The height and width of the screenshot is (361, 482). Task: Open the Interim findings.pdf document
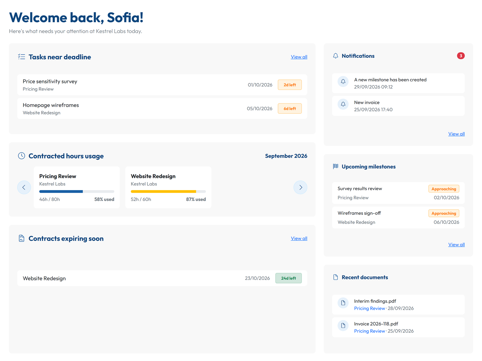[x=398, y=305]
